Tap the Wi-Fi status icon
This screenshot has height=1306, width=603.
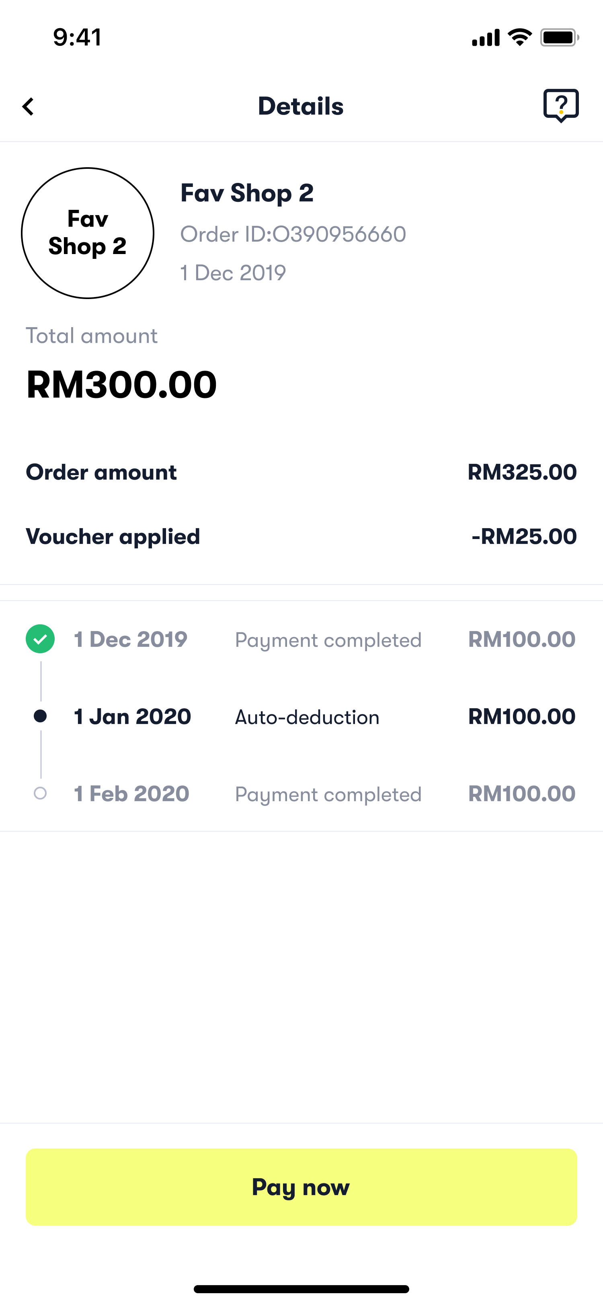point(520,37)
